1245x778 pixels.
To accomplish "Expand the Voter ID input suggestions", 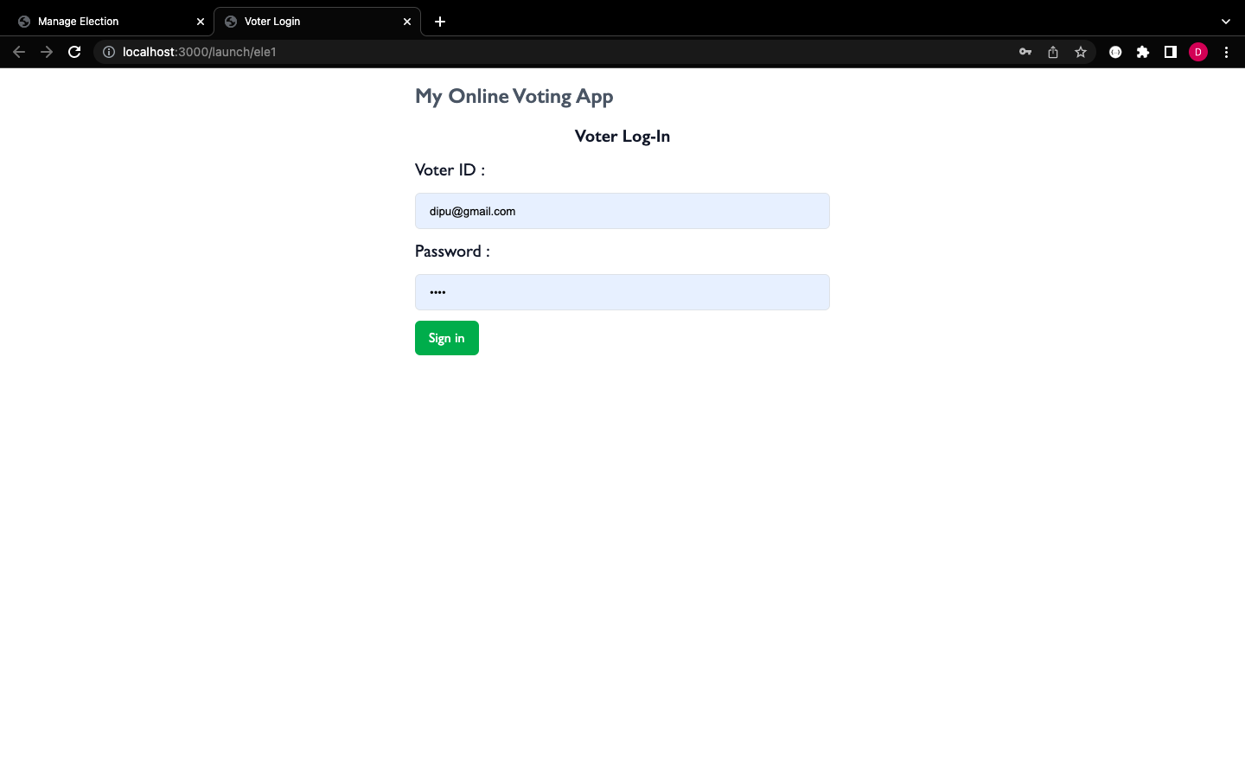I will (x=622, y=211).
